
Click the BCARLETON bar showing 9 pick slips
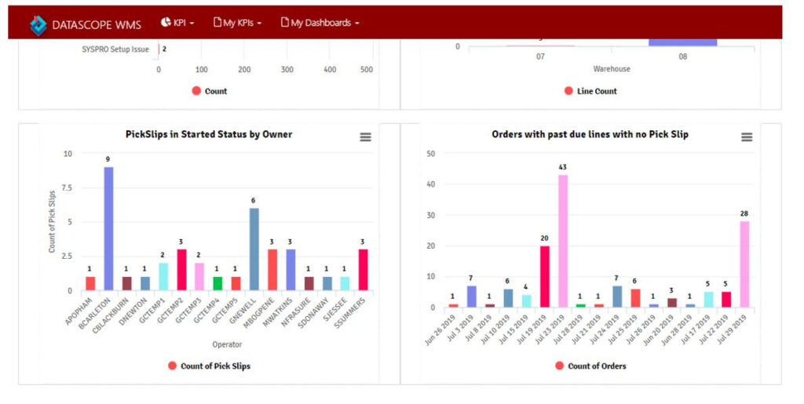tap(108, 228)
